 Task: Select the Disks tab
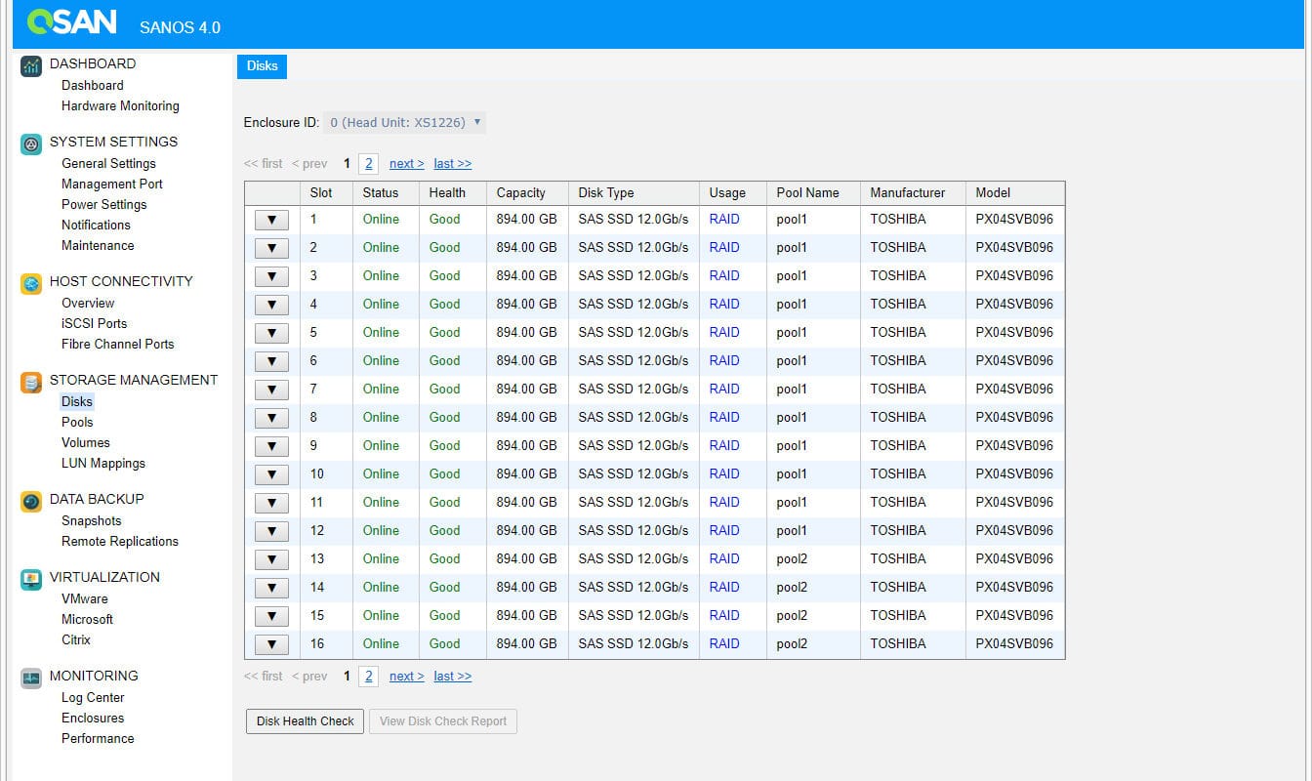coord(262,66)
